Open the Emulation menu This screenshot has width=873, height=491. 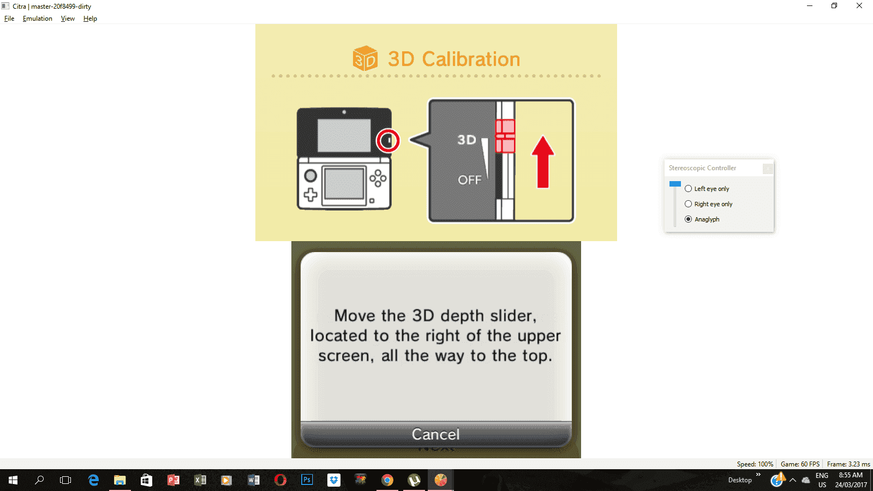pos(38,19)
